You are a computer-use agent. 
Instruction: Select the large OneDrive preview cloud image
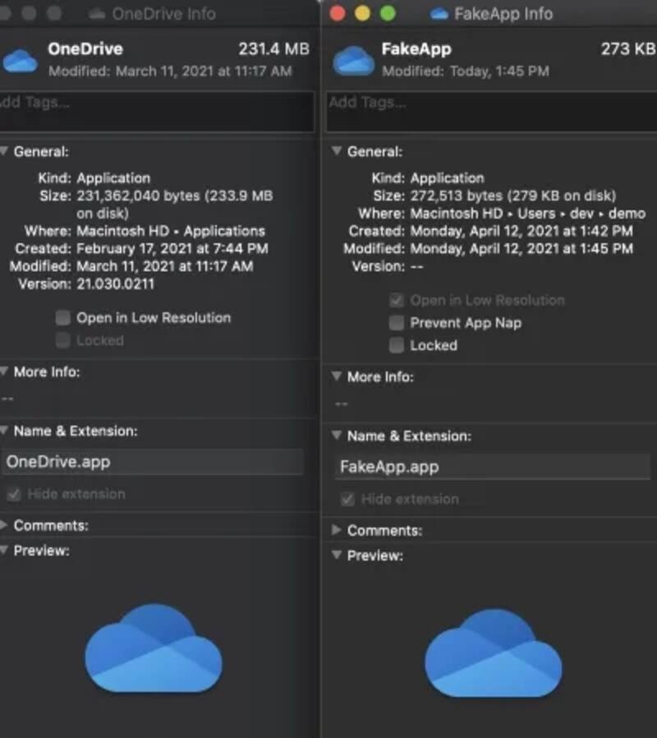pos(154,648)
